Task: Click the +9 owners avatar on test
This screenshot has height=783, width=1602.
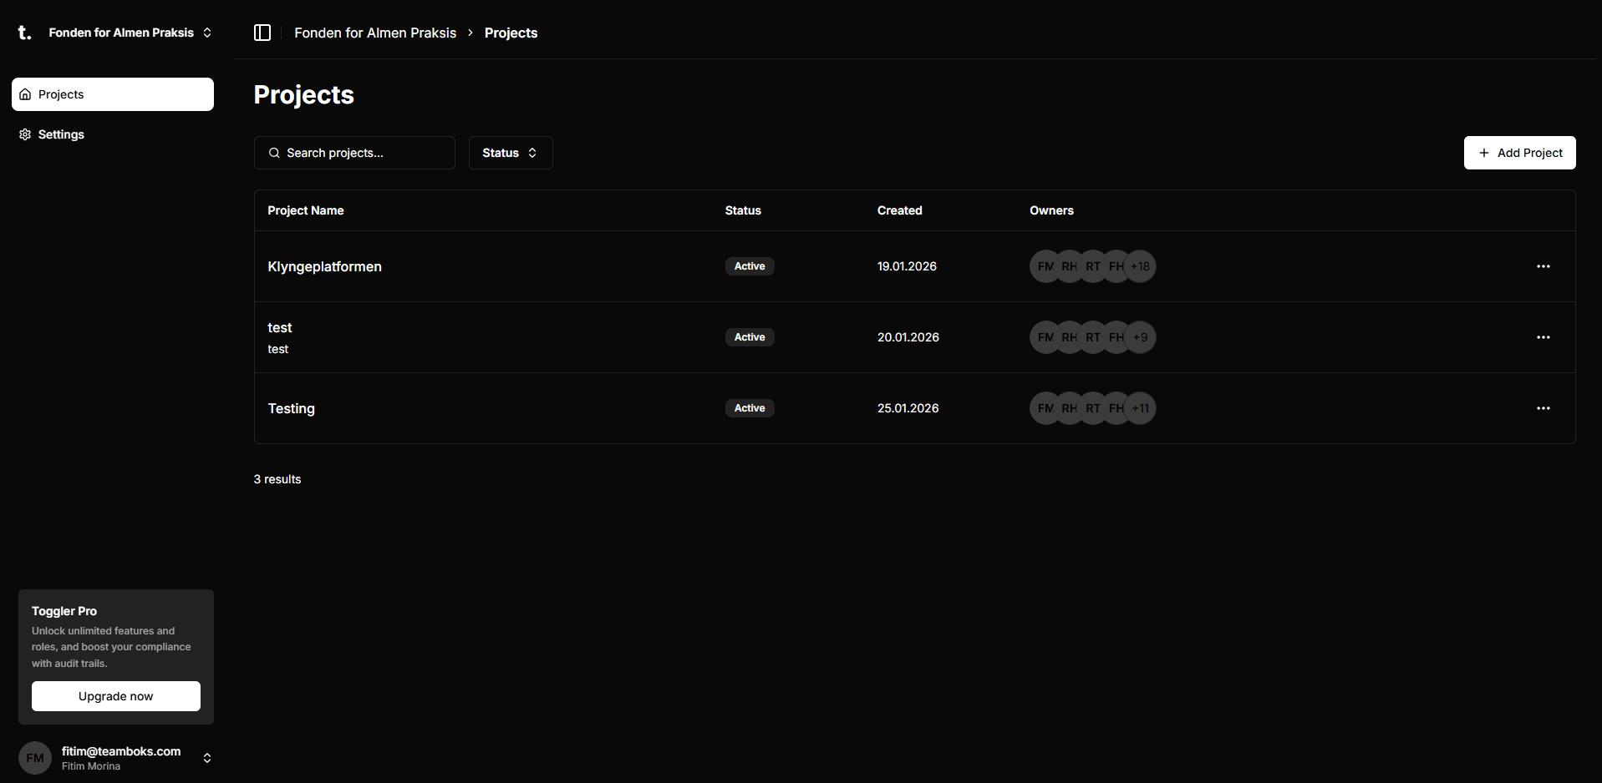Action: [1141, 337]
